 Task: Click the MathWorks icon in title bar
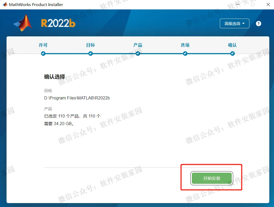coord(5,4)
